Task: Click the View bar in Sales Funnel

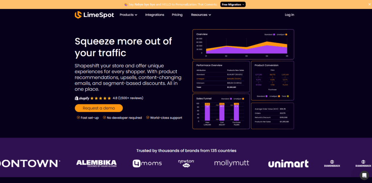Action: [207, 112]
